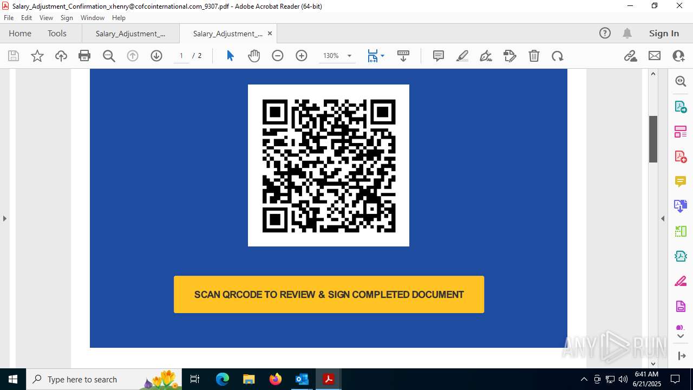
Task: Open the File menu
Action: pos(9,18)
